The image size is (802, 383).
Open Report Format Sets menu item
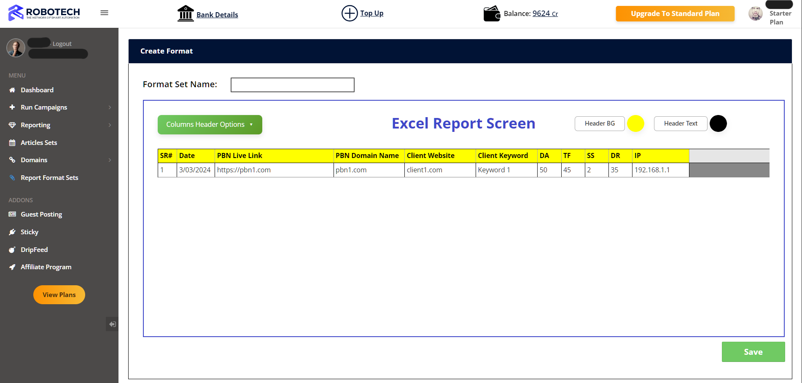(49, 178)
